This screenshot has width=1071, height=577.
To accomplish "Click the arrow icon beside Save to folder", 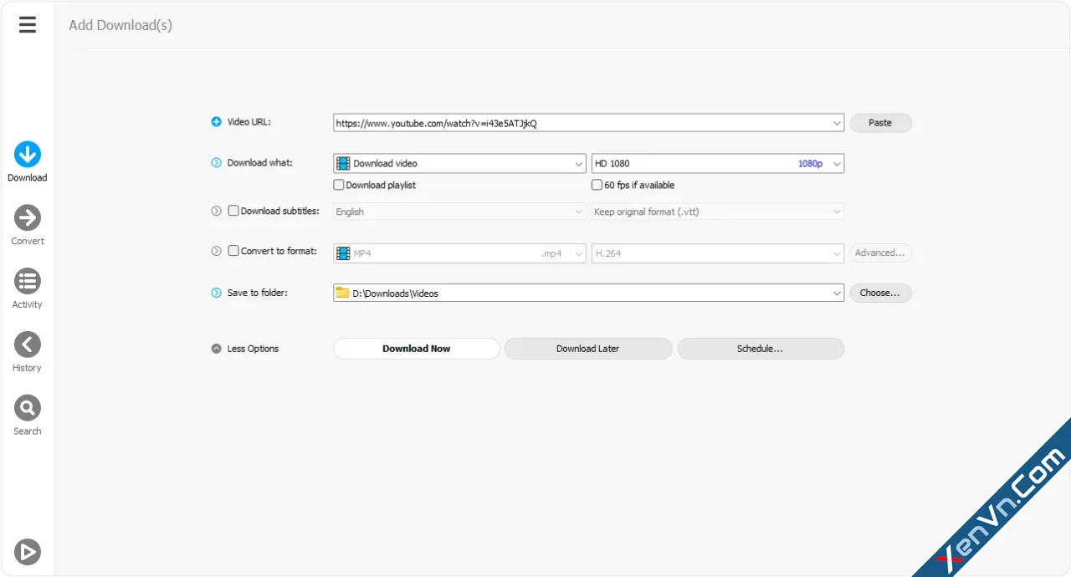I will (x=216, y=294).
